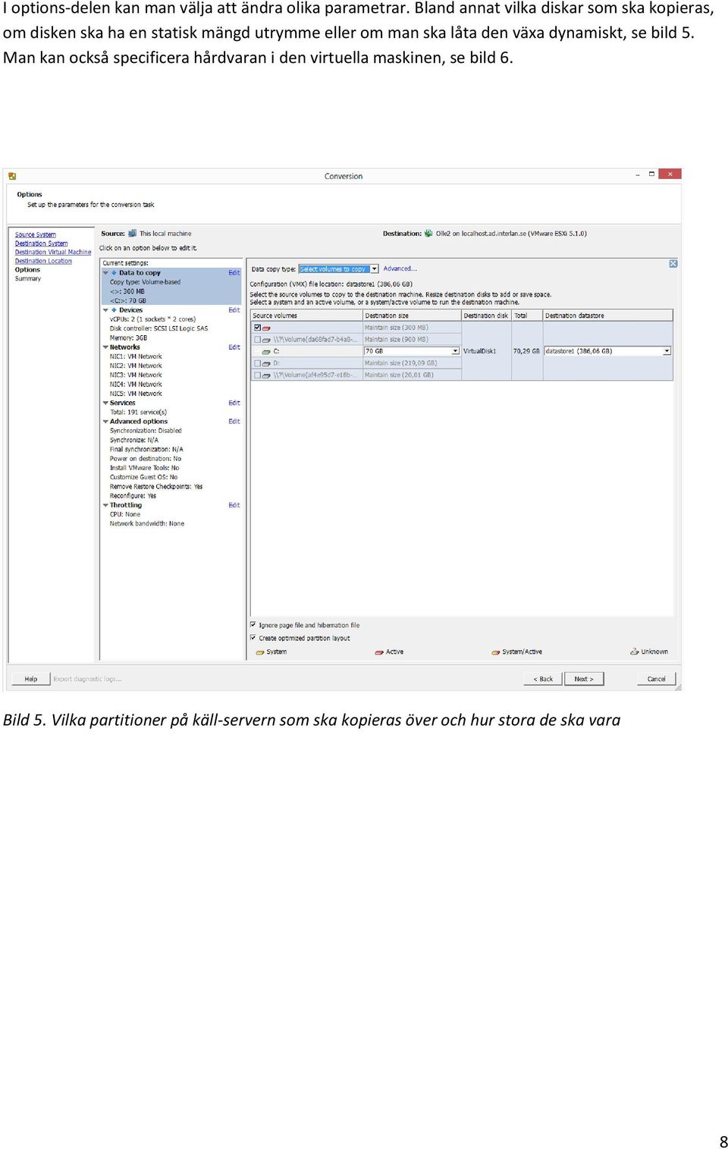The width and height of the screenshot is (728, 1149).
Task: Select the Options step in sidebar
Action: [x=27, y=269]
